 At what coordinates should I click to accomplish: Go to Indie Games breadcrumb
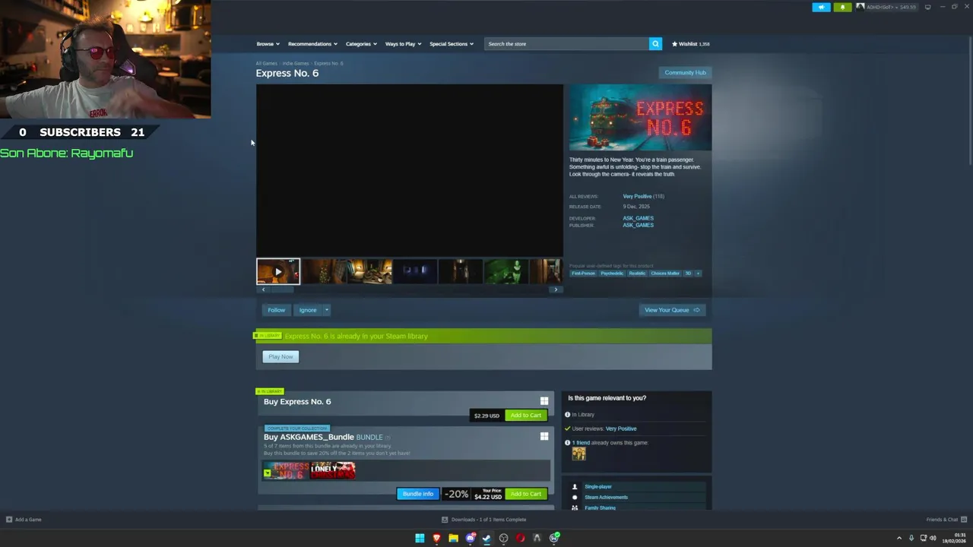click(x=296, y=63)
